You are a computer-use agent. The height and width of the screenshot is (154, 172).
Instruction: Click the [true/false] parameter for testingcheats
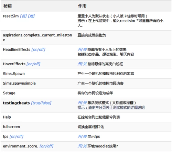(41, 103)
